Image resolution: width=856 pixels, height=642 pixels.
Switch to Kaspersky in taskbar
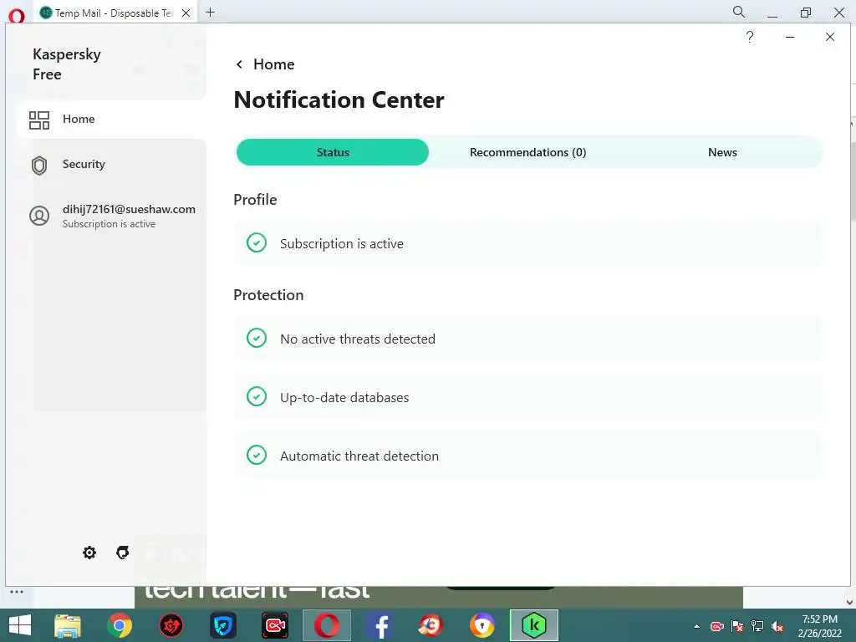pyautogui.click(x=534, y=625)
